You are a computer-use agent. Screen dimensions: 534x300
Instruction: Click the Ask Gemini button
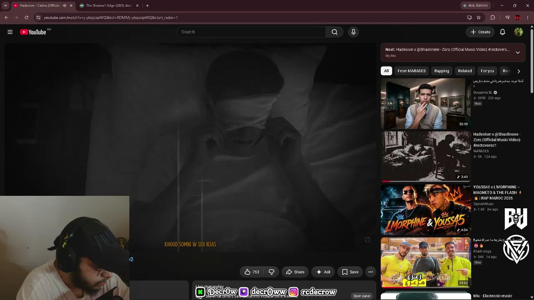(475, 5)
